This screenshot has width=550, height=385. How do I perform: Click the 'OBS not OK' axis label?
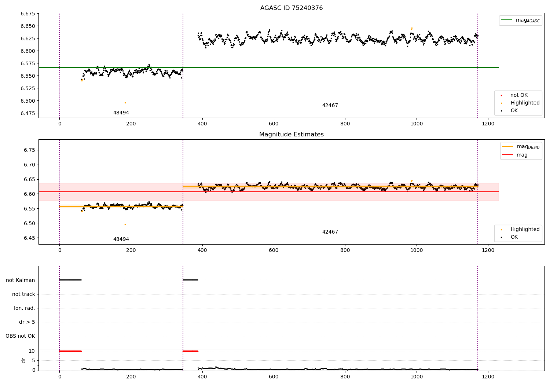[21, 336]
